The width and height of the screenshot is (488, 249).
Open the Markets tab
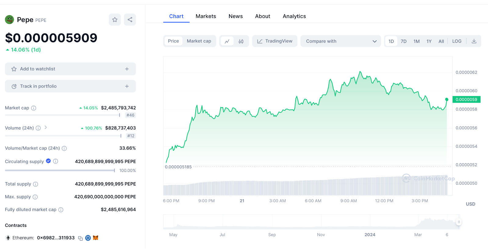coord(206,16)
